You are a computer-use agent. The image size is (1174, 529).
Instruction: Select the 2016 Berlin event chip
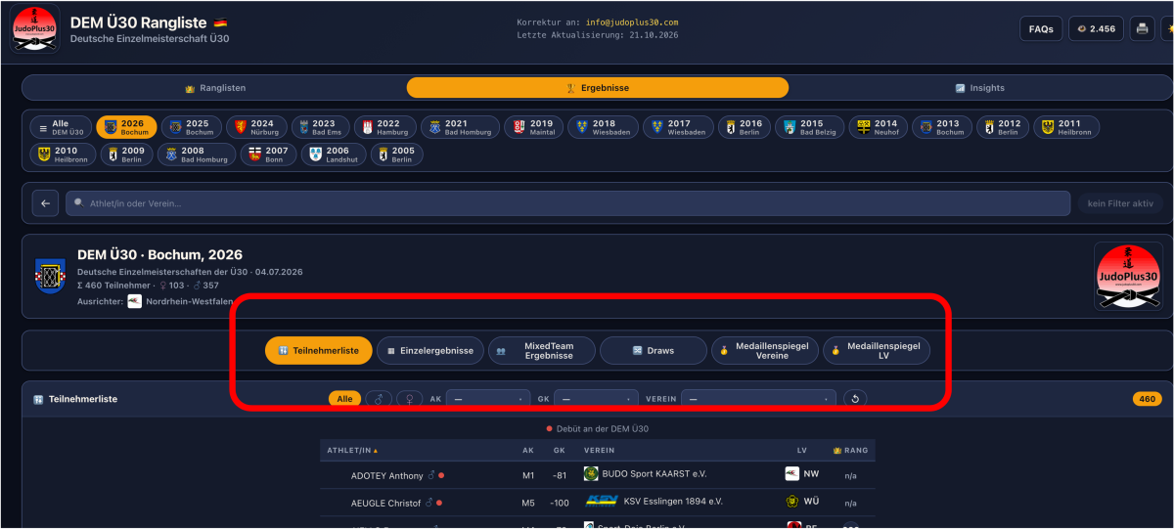pyautogui.click(x=745, y=127)
